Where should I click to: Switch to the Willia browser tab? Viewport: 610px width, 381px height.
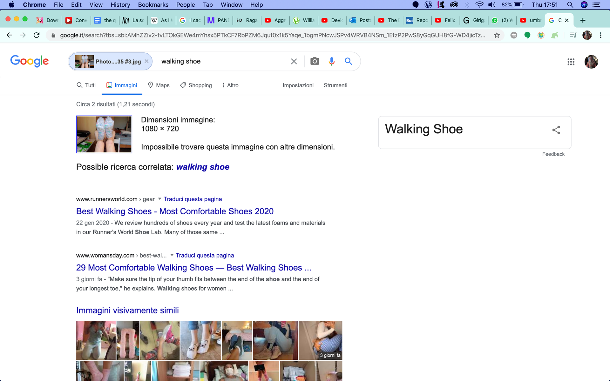coord(304,20)
